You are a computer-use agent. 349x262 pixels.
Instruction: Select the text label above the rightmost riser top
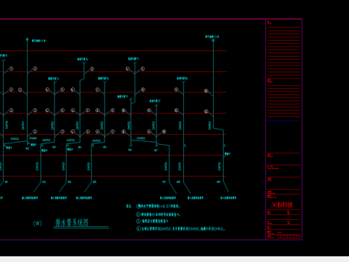pos(212,36)
